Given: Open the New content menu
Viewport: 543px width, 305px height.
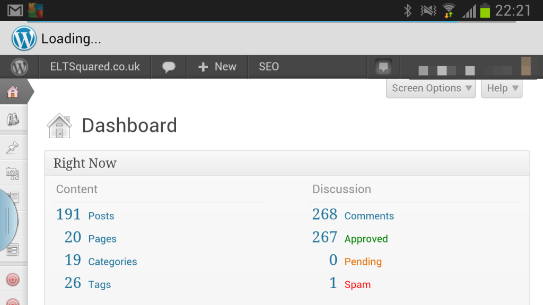Looking at the screenshot, I should tap(217, 67).
